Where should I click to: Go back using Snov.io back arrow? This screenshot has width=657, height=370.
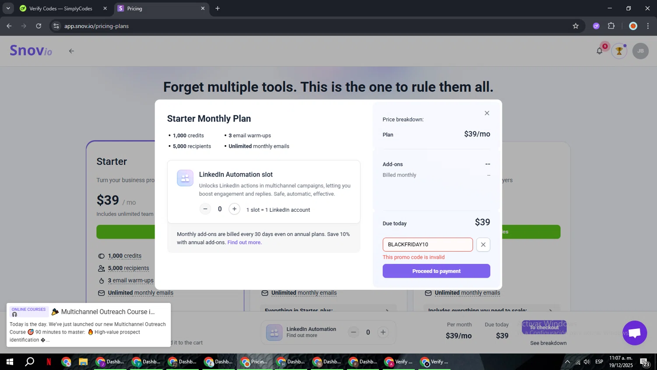71,51
